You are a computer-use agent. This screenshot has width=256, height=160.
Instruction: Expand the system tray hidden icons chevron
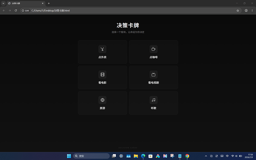pos(206,156)
